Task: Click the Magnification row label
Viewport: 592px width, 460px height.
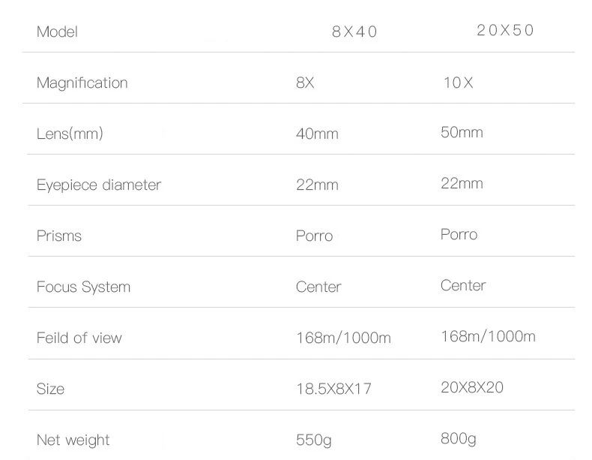Action: (82, 83)
